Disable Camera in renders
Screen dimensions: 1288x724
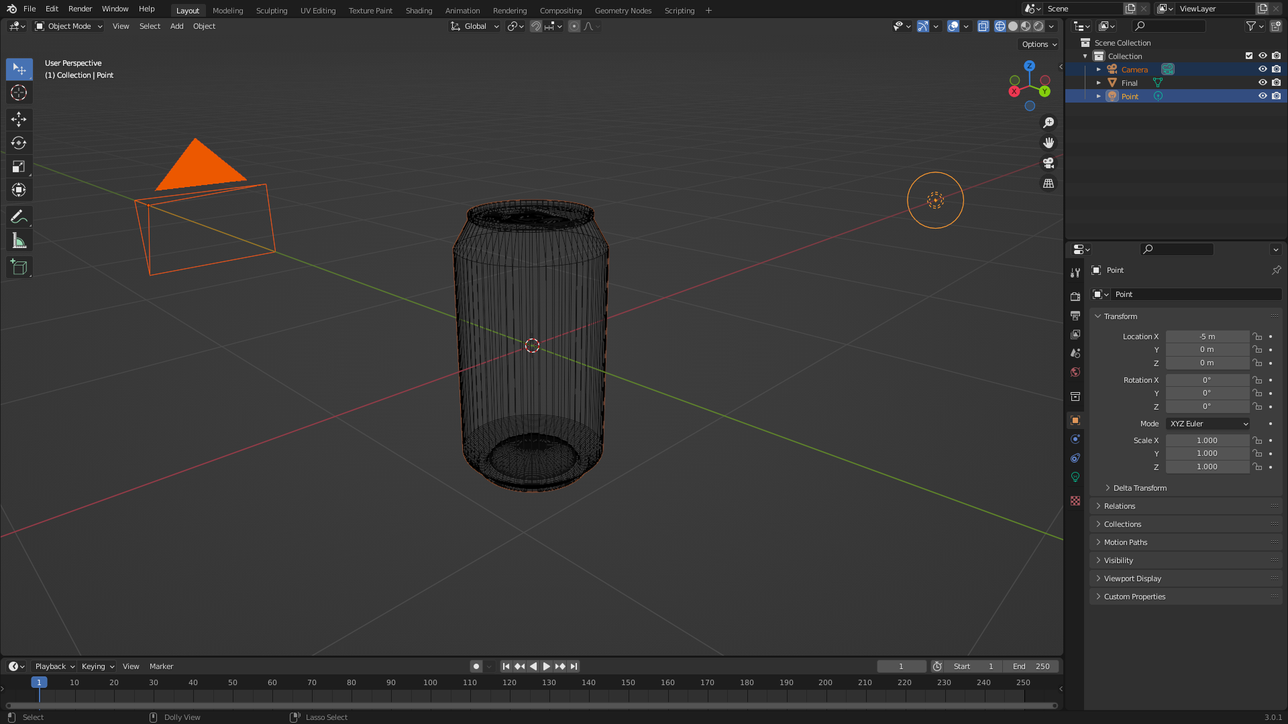(1276, 69)
